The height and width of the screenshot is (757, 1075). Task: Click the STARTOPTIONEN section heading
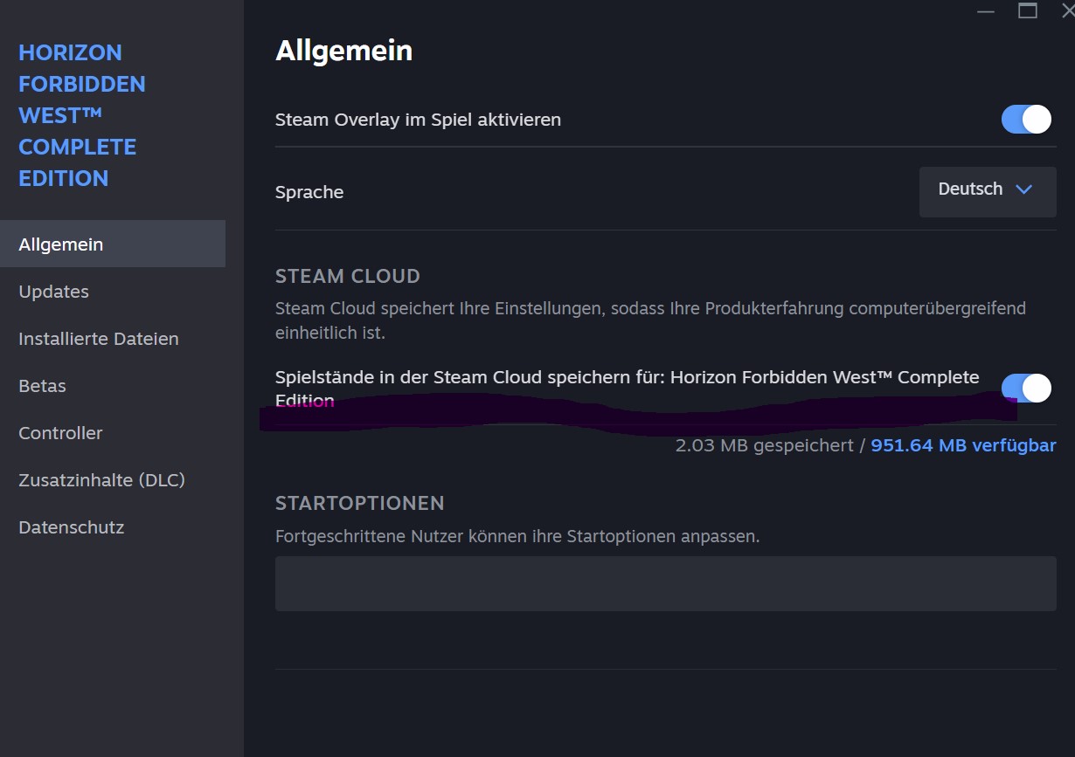[x=359, y=503]
